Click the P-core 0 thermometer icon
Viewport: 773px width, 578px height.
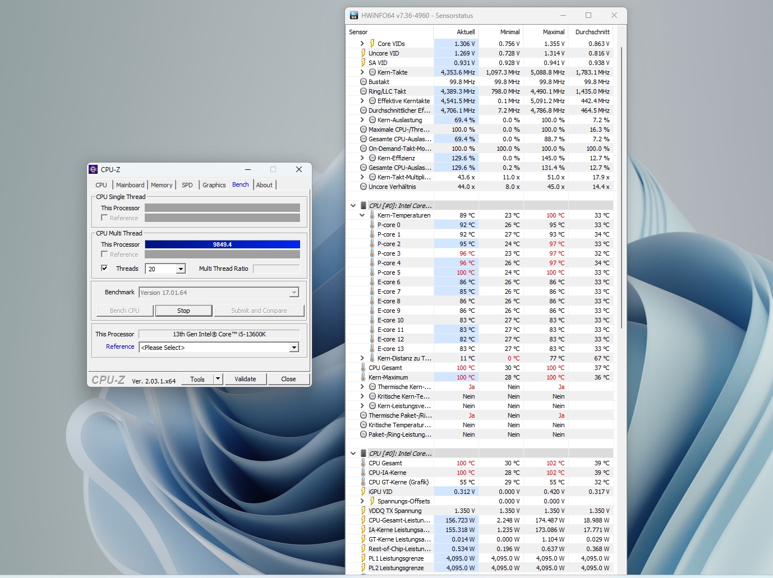[x=372, y=224]
